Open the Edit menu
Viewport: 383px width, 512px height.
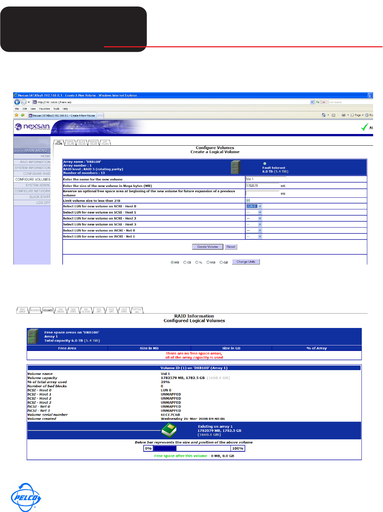point(25,109)
